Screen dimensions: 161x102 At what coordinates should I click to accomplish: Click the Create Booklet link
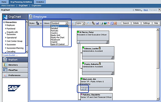click(x=10, y=55)
